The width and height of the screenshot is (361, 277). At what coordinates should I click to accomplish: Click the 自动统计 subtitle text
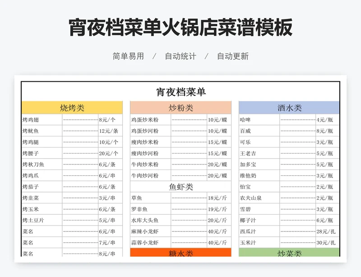(180, 56)
